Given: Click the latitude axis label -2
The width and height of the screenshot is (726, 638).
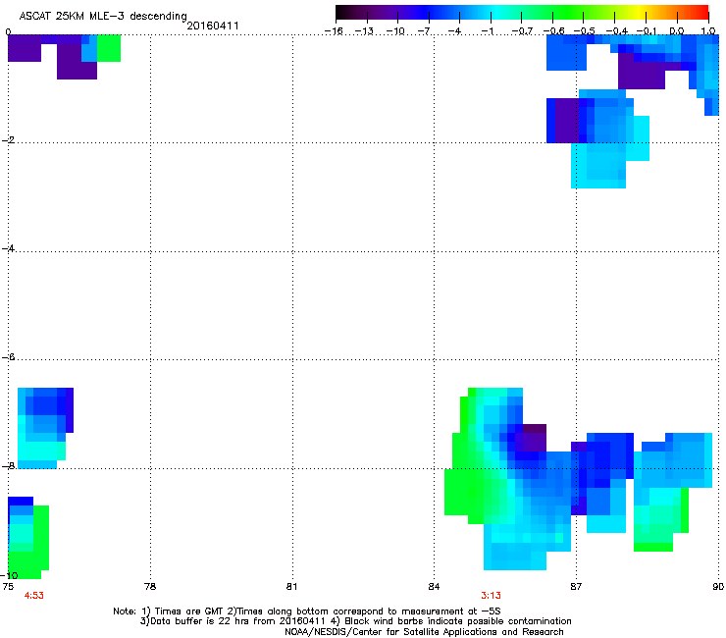Looking at the screenshot, I should [8, 140].
